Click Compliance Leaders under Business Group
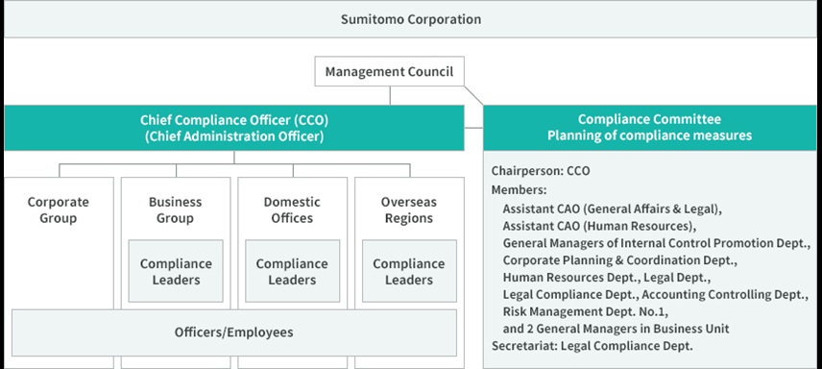This screenshot has height=369, width=822. [x=176, y=271]
